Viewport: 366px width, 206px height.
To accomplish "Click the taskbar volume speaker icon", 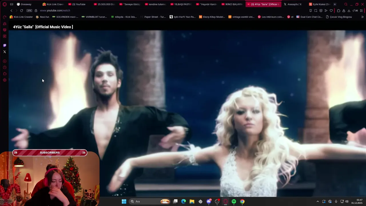I will pos(347,201).
